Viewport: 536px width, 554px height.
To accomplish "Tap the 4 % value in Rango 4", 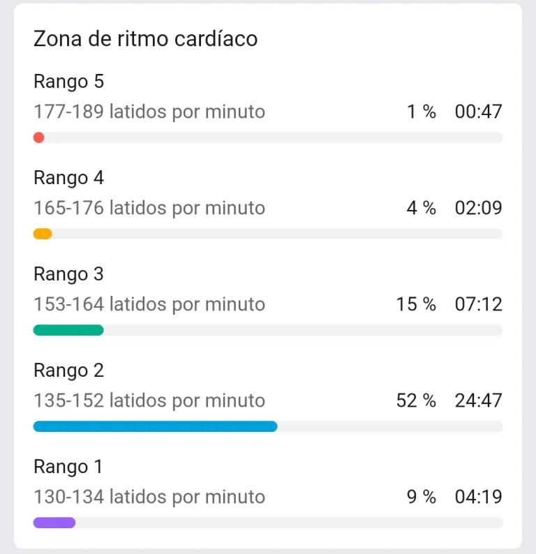I will pos(421,208).
